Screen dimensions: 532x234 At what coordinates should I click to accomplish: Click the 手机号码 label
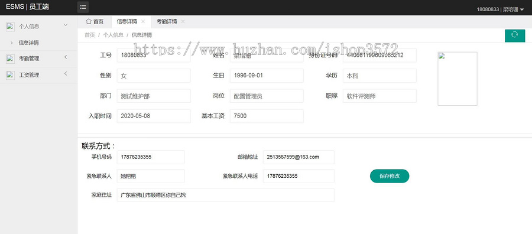[102, 157]
